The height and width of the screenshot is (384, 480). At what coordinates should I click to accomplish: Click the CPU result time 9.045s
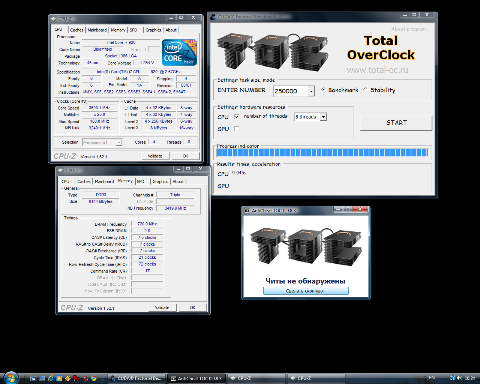(239, 173)
